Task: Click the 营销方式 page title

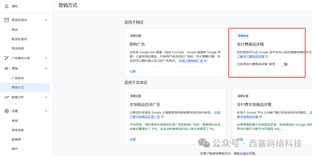Action: [68, 5]
